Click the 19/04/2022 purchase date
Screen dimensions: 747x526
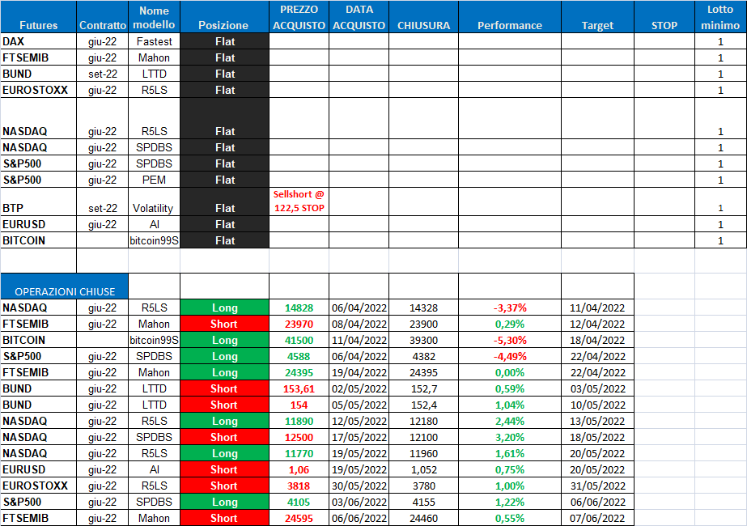coord(359,372)
